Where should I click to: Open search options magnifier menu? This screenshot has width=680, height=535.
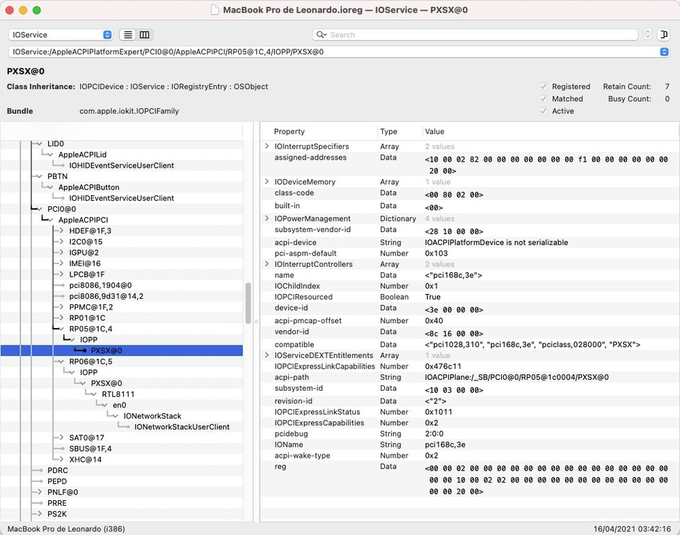(x=322, y=35)
